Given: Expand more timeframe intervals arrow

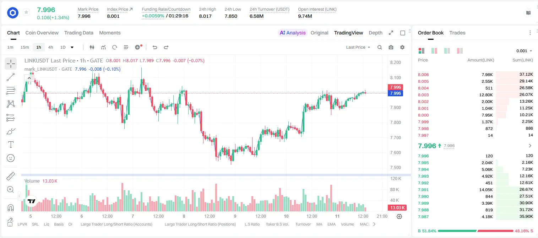Looking at the screenshot, I should pyautogui.click(x=72, y=47).
